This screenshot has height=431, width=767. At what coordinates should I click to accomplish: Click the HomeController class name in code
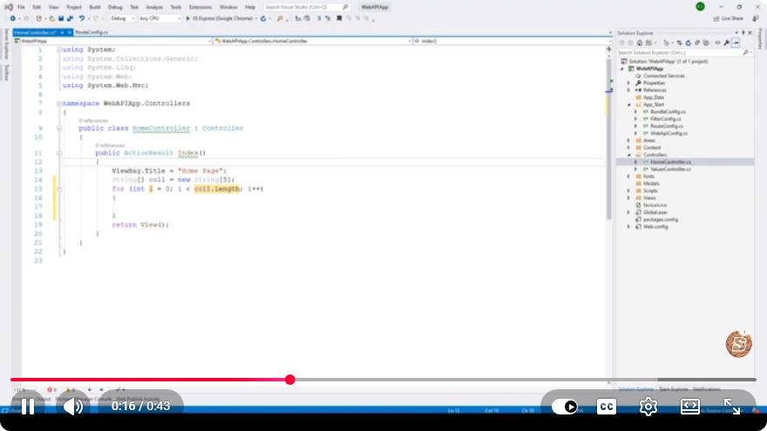coord(161,129)
